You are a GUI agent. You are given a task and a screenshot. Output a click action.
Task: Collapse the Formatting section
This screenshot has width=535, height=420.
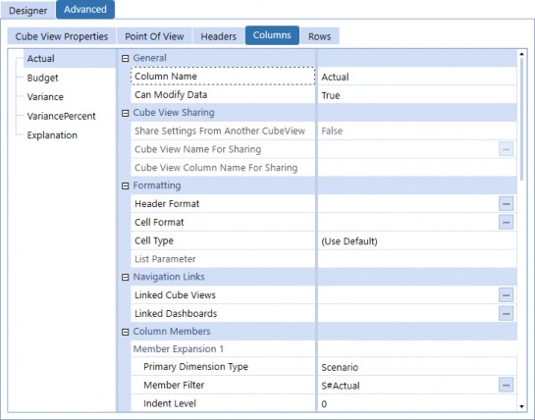click(126, 185)
